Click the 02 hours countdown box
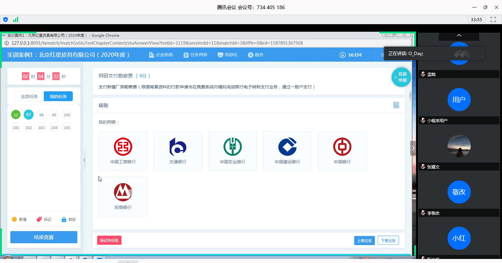 click(x=26, y=76)
